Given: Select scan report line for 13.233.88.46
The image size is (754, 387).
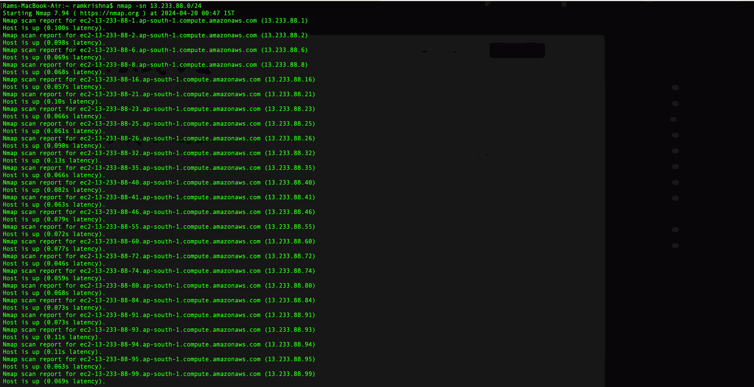Looking at the screenshot, I should 159,212.
